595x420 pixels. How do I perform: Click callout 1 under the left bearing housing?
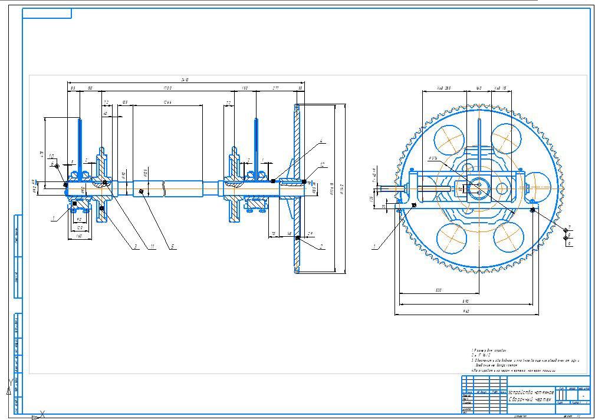(x=54, y=219)
